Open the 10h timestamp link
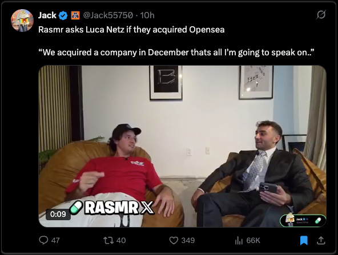Viewport: 338px width, 255px height. tap(147, 15)
